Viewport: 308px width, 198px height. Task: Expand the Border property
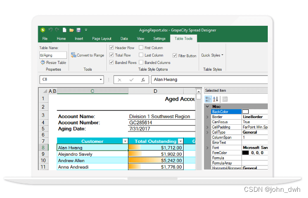207,117
